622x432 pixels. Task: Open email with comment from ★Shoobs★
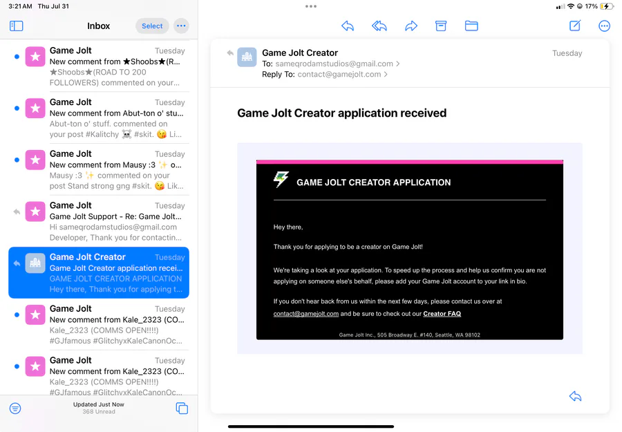[x=99, y=66]
